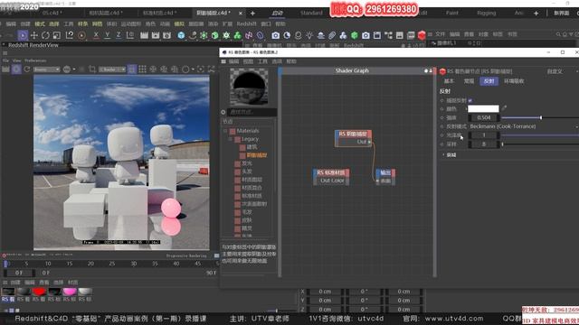
Task: Open RenderView Preferences menu
Action: click(x=35, y=60)
